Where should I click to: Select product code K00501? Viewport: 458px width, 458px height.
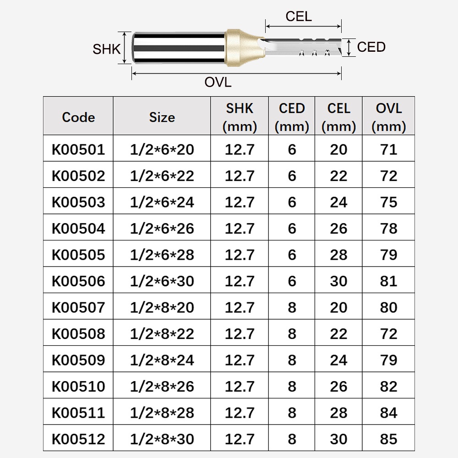point(78,149)
